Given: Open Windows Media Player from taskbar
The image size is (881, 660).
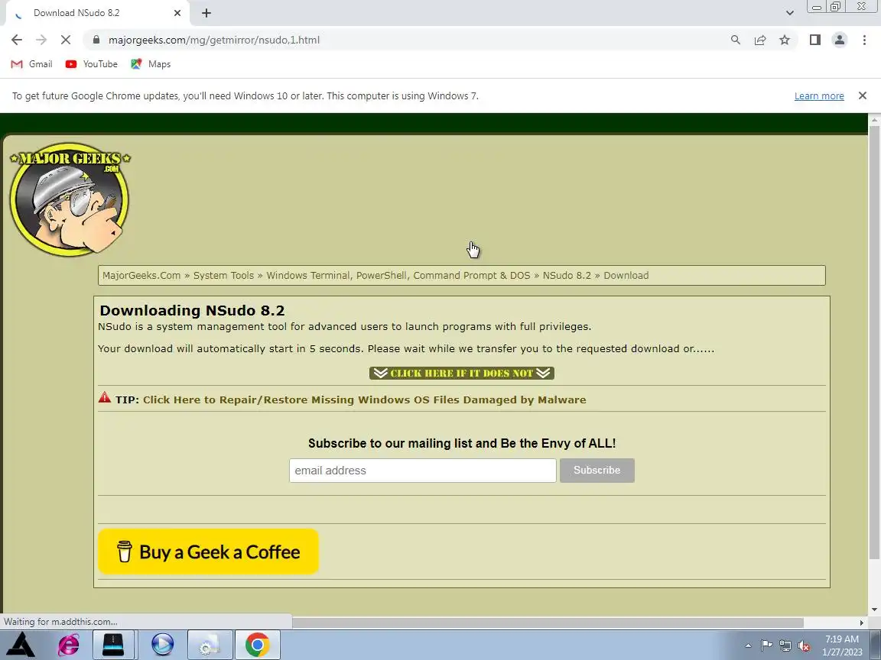Looking at the screenshot, I should coord(162,644).
